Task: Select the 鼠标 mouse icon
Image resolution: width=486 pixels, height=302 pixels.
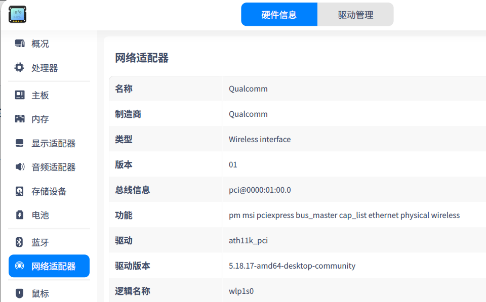Action: [x=20, y=293]
